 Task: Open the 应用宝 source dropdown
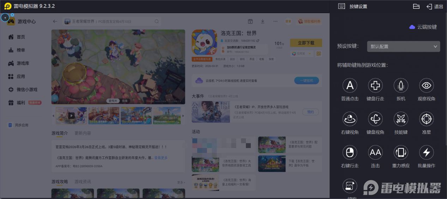tap(302, 53)
